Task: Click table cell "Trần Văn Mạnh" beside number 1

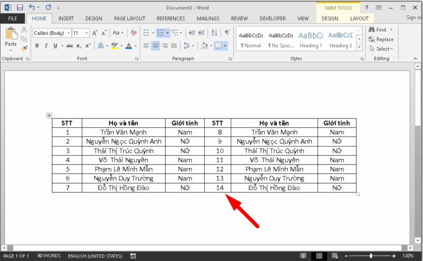Action: click(124, 132)
